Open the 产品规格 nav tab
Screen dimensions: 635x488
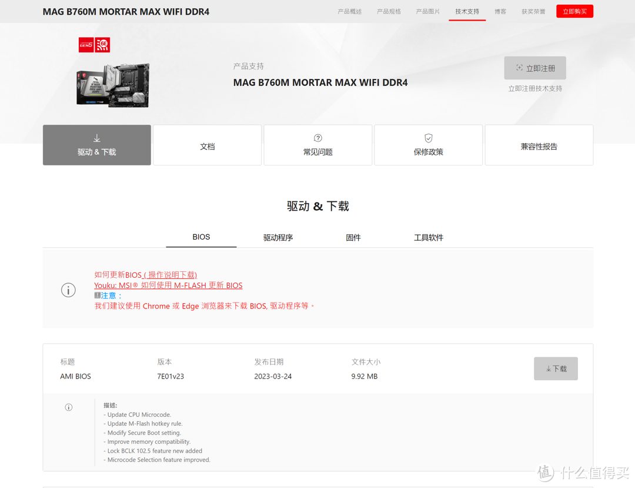pyautogui.click(x=389, y=11)
